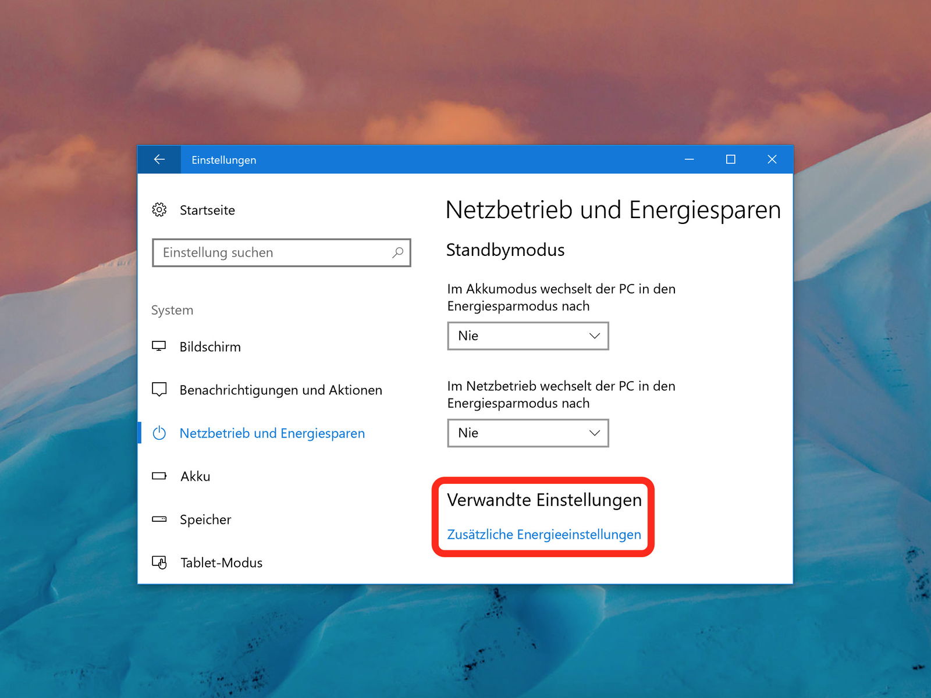This screenshot has height=698, width=931.
Task: Click the Tablet-Modus touch icon
Action: coord(159,562)
